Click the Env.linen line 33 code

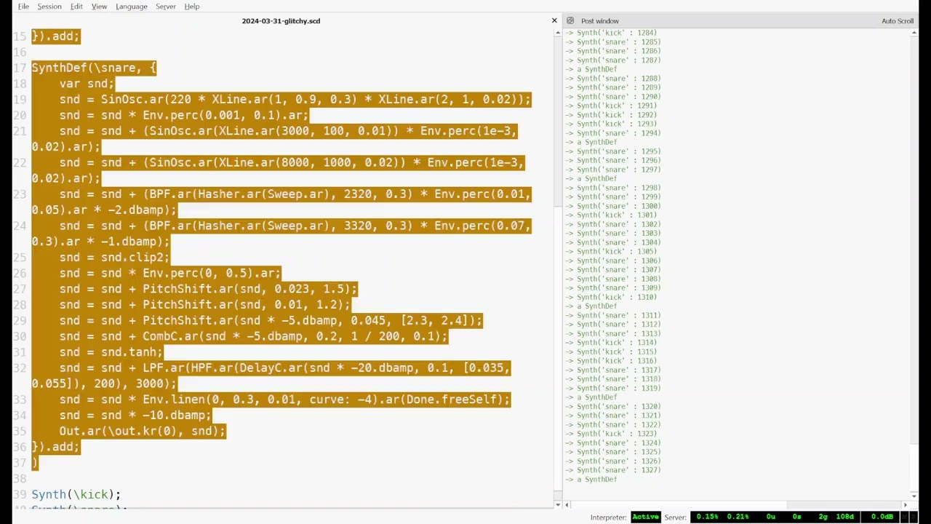point(285,400)
